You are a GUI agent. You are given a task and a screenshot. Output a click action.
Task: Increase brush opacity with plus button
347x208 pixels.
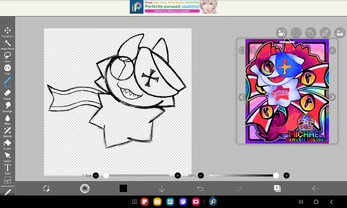286,176
